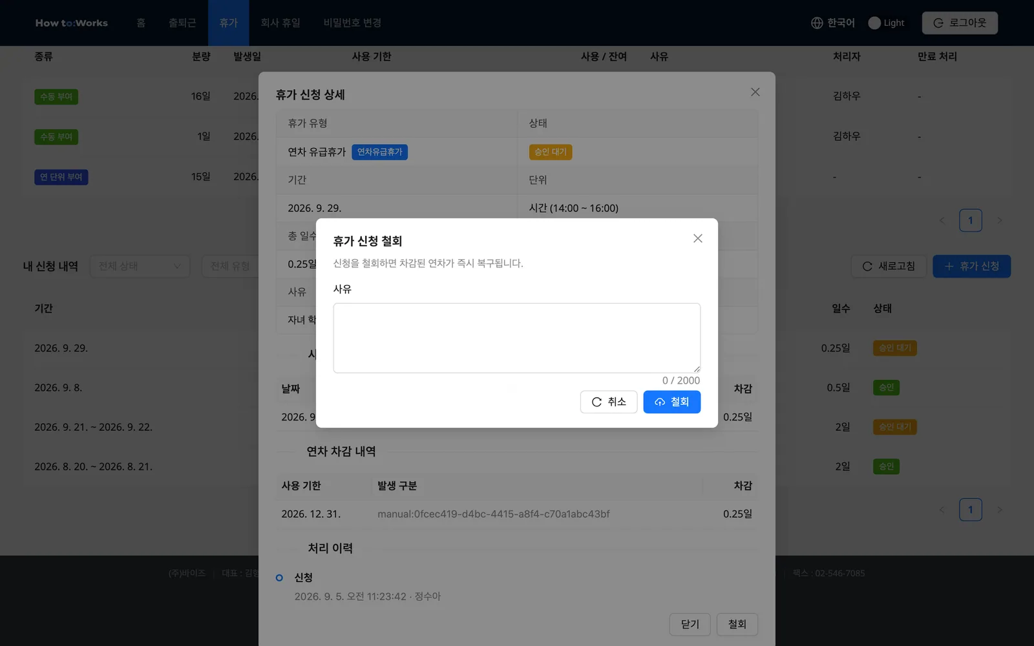Click the 새로고침 refresh button

pyautogui.click(x=889, y=266)
